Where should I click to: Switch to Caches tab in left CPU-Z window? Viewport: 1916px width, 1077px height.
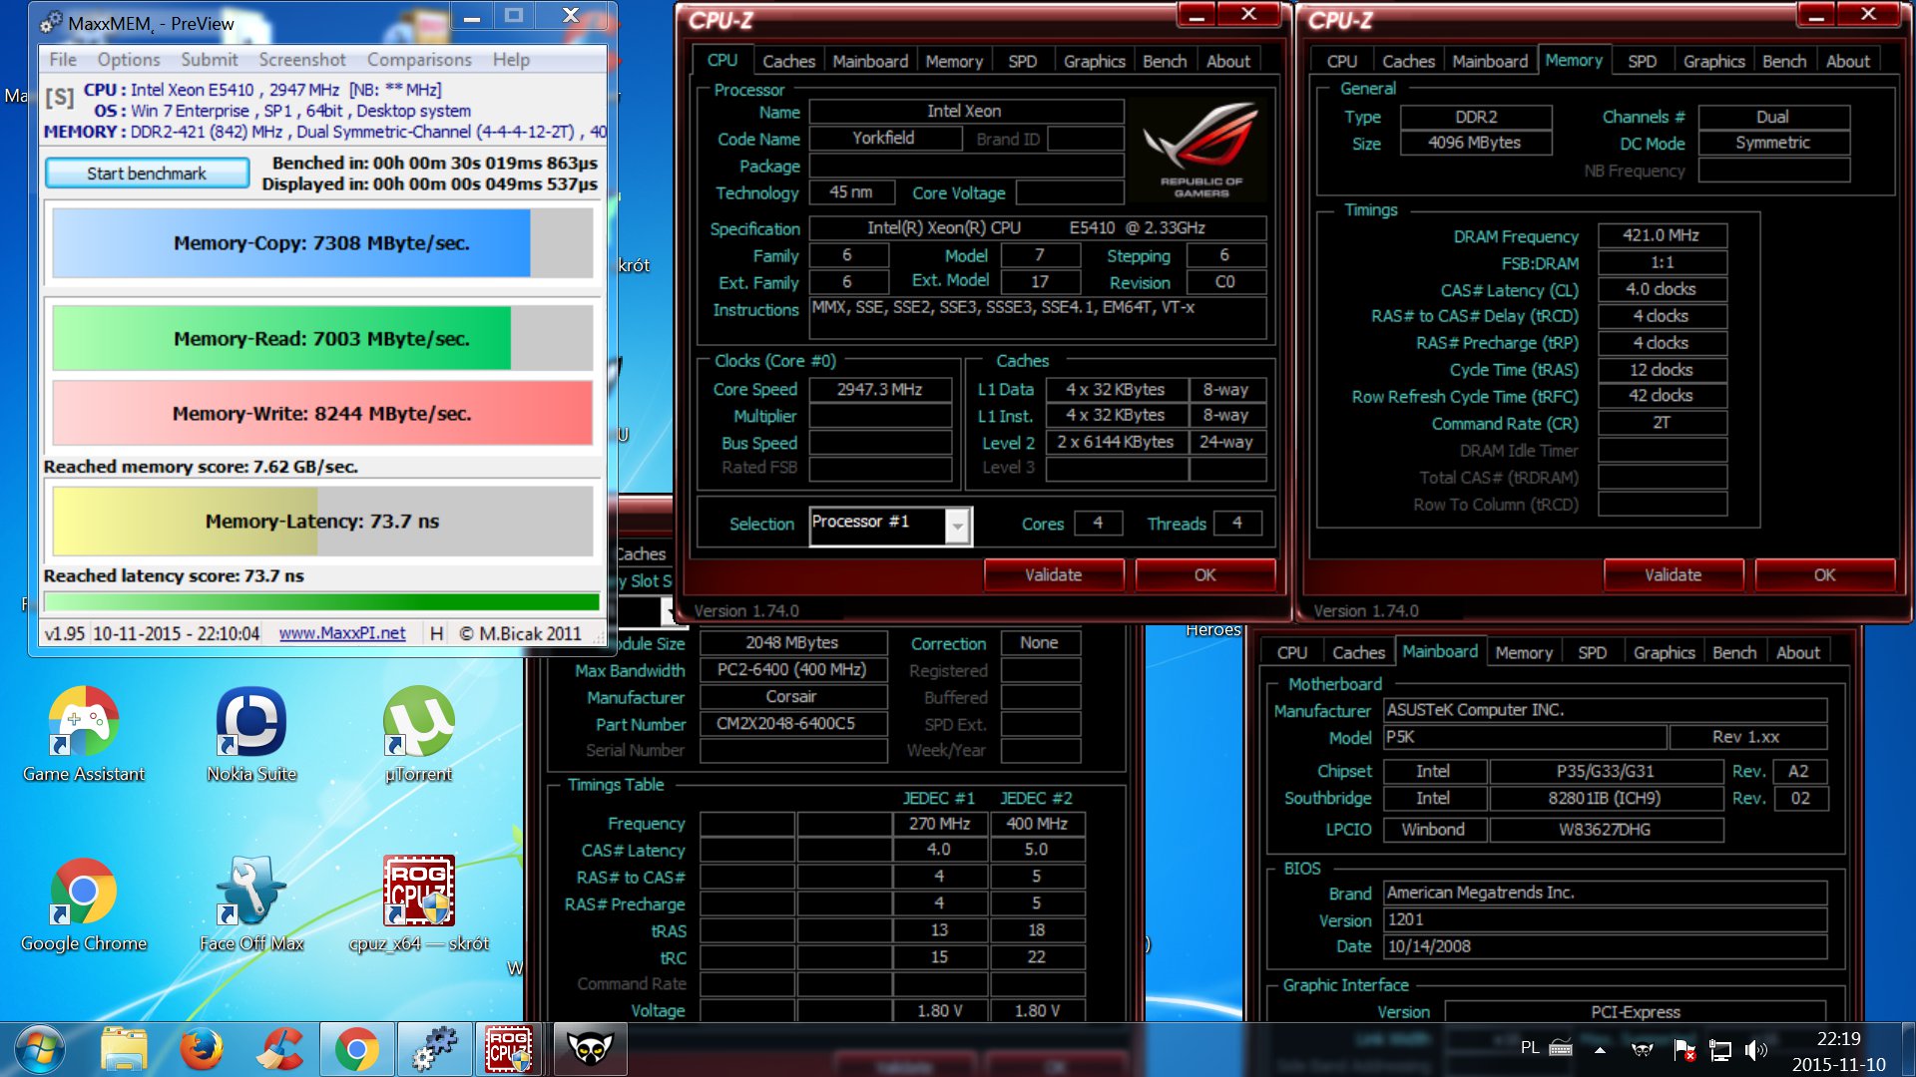tap(788, 61)
